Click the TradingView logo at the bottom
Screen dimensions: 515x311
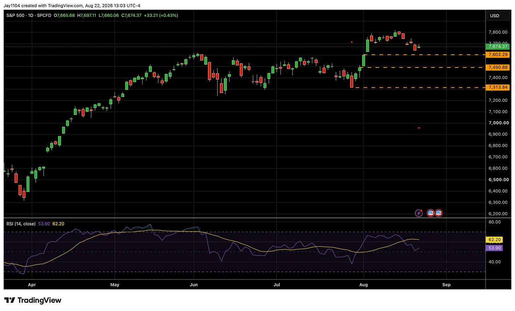tap(33, 300)
